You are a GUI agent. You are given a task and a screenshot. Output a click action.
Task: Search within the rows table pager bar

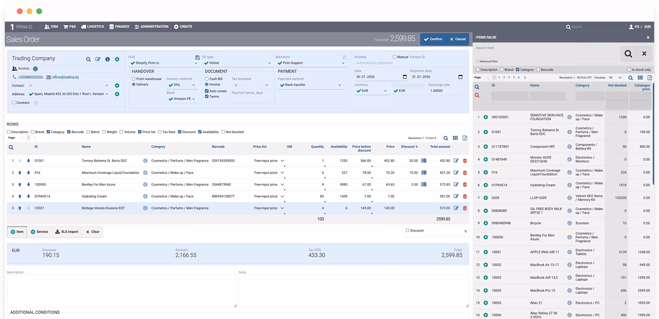click(446, 138)
